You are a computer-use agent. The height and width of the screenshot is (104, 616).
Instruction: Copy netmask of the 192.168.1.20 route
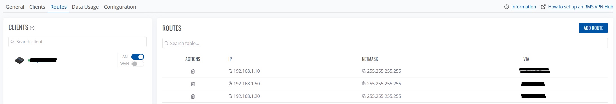click(x=364, y=96)
